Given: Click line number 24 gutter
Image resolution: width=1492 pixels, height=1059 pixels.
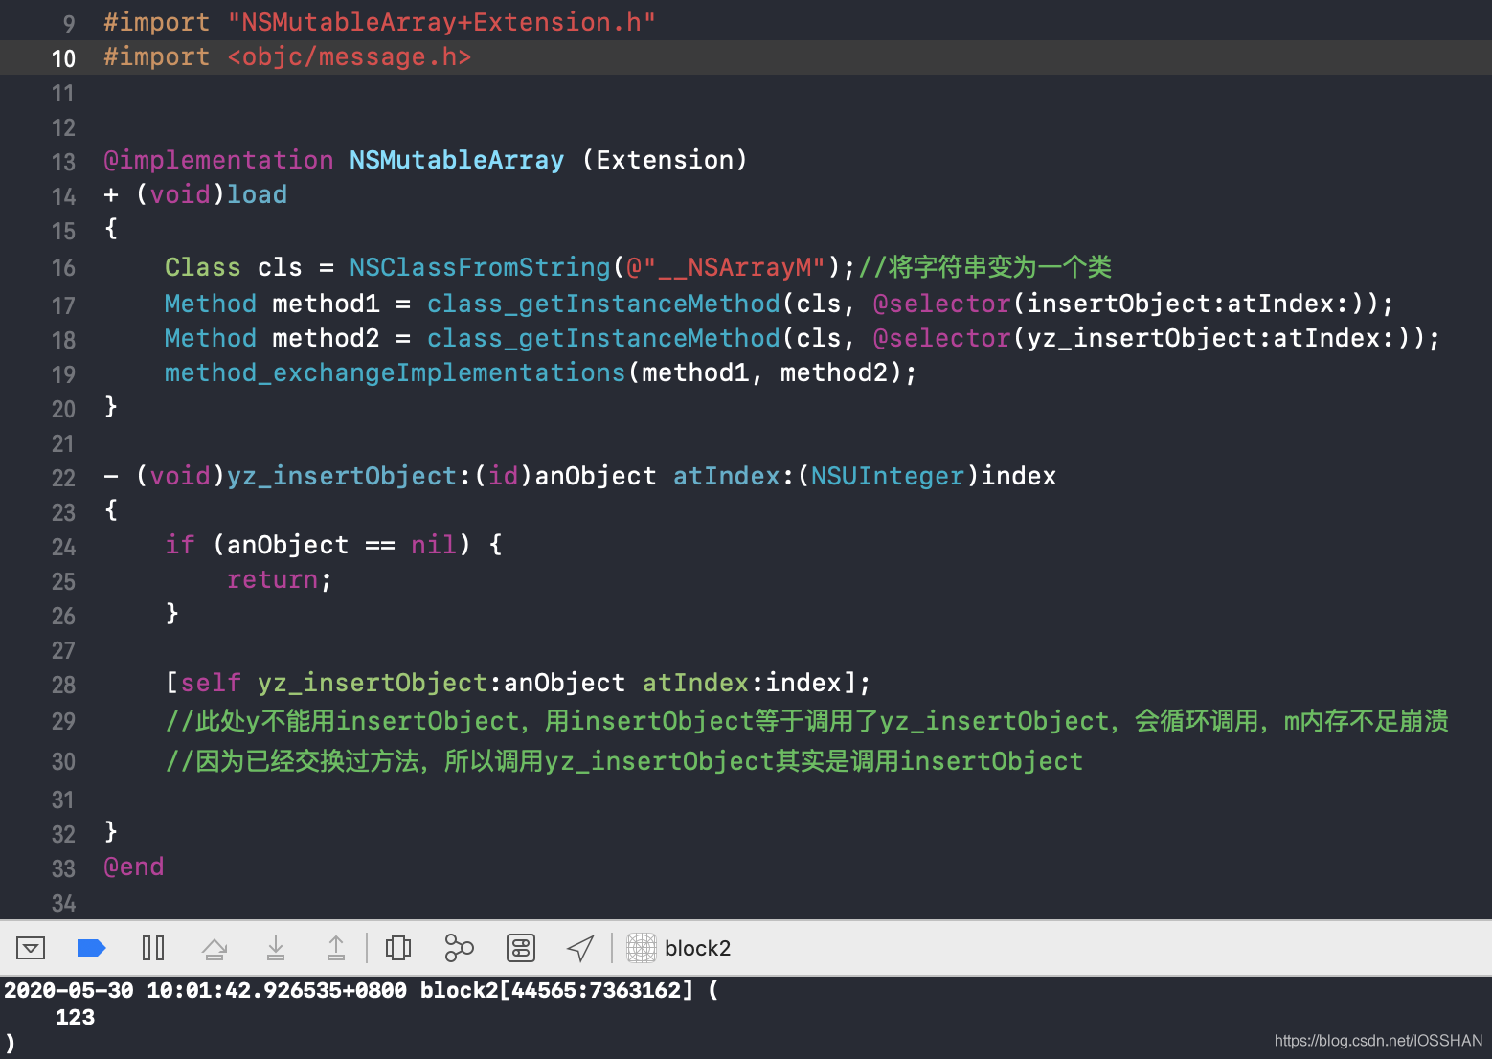Looking at the screenshot, I should (x=63, y=548).
